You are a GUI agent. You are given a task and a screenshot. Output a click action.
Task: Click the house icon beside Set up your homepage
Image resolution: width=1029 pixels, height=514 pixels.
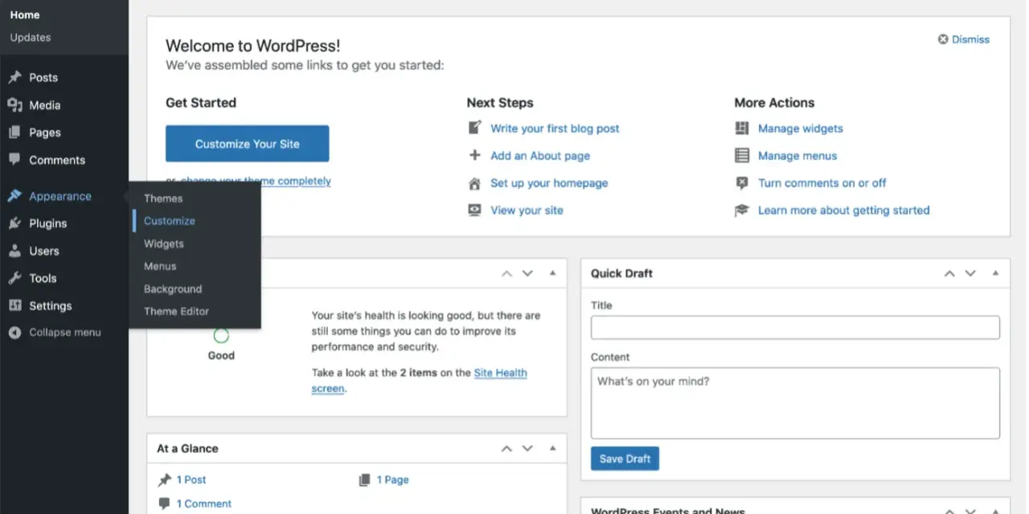coord(474,183)
